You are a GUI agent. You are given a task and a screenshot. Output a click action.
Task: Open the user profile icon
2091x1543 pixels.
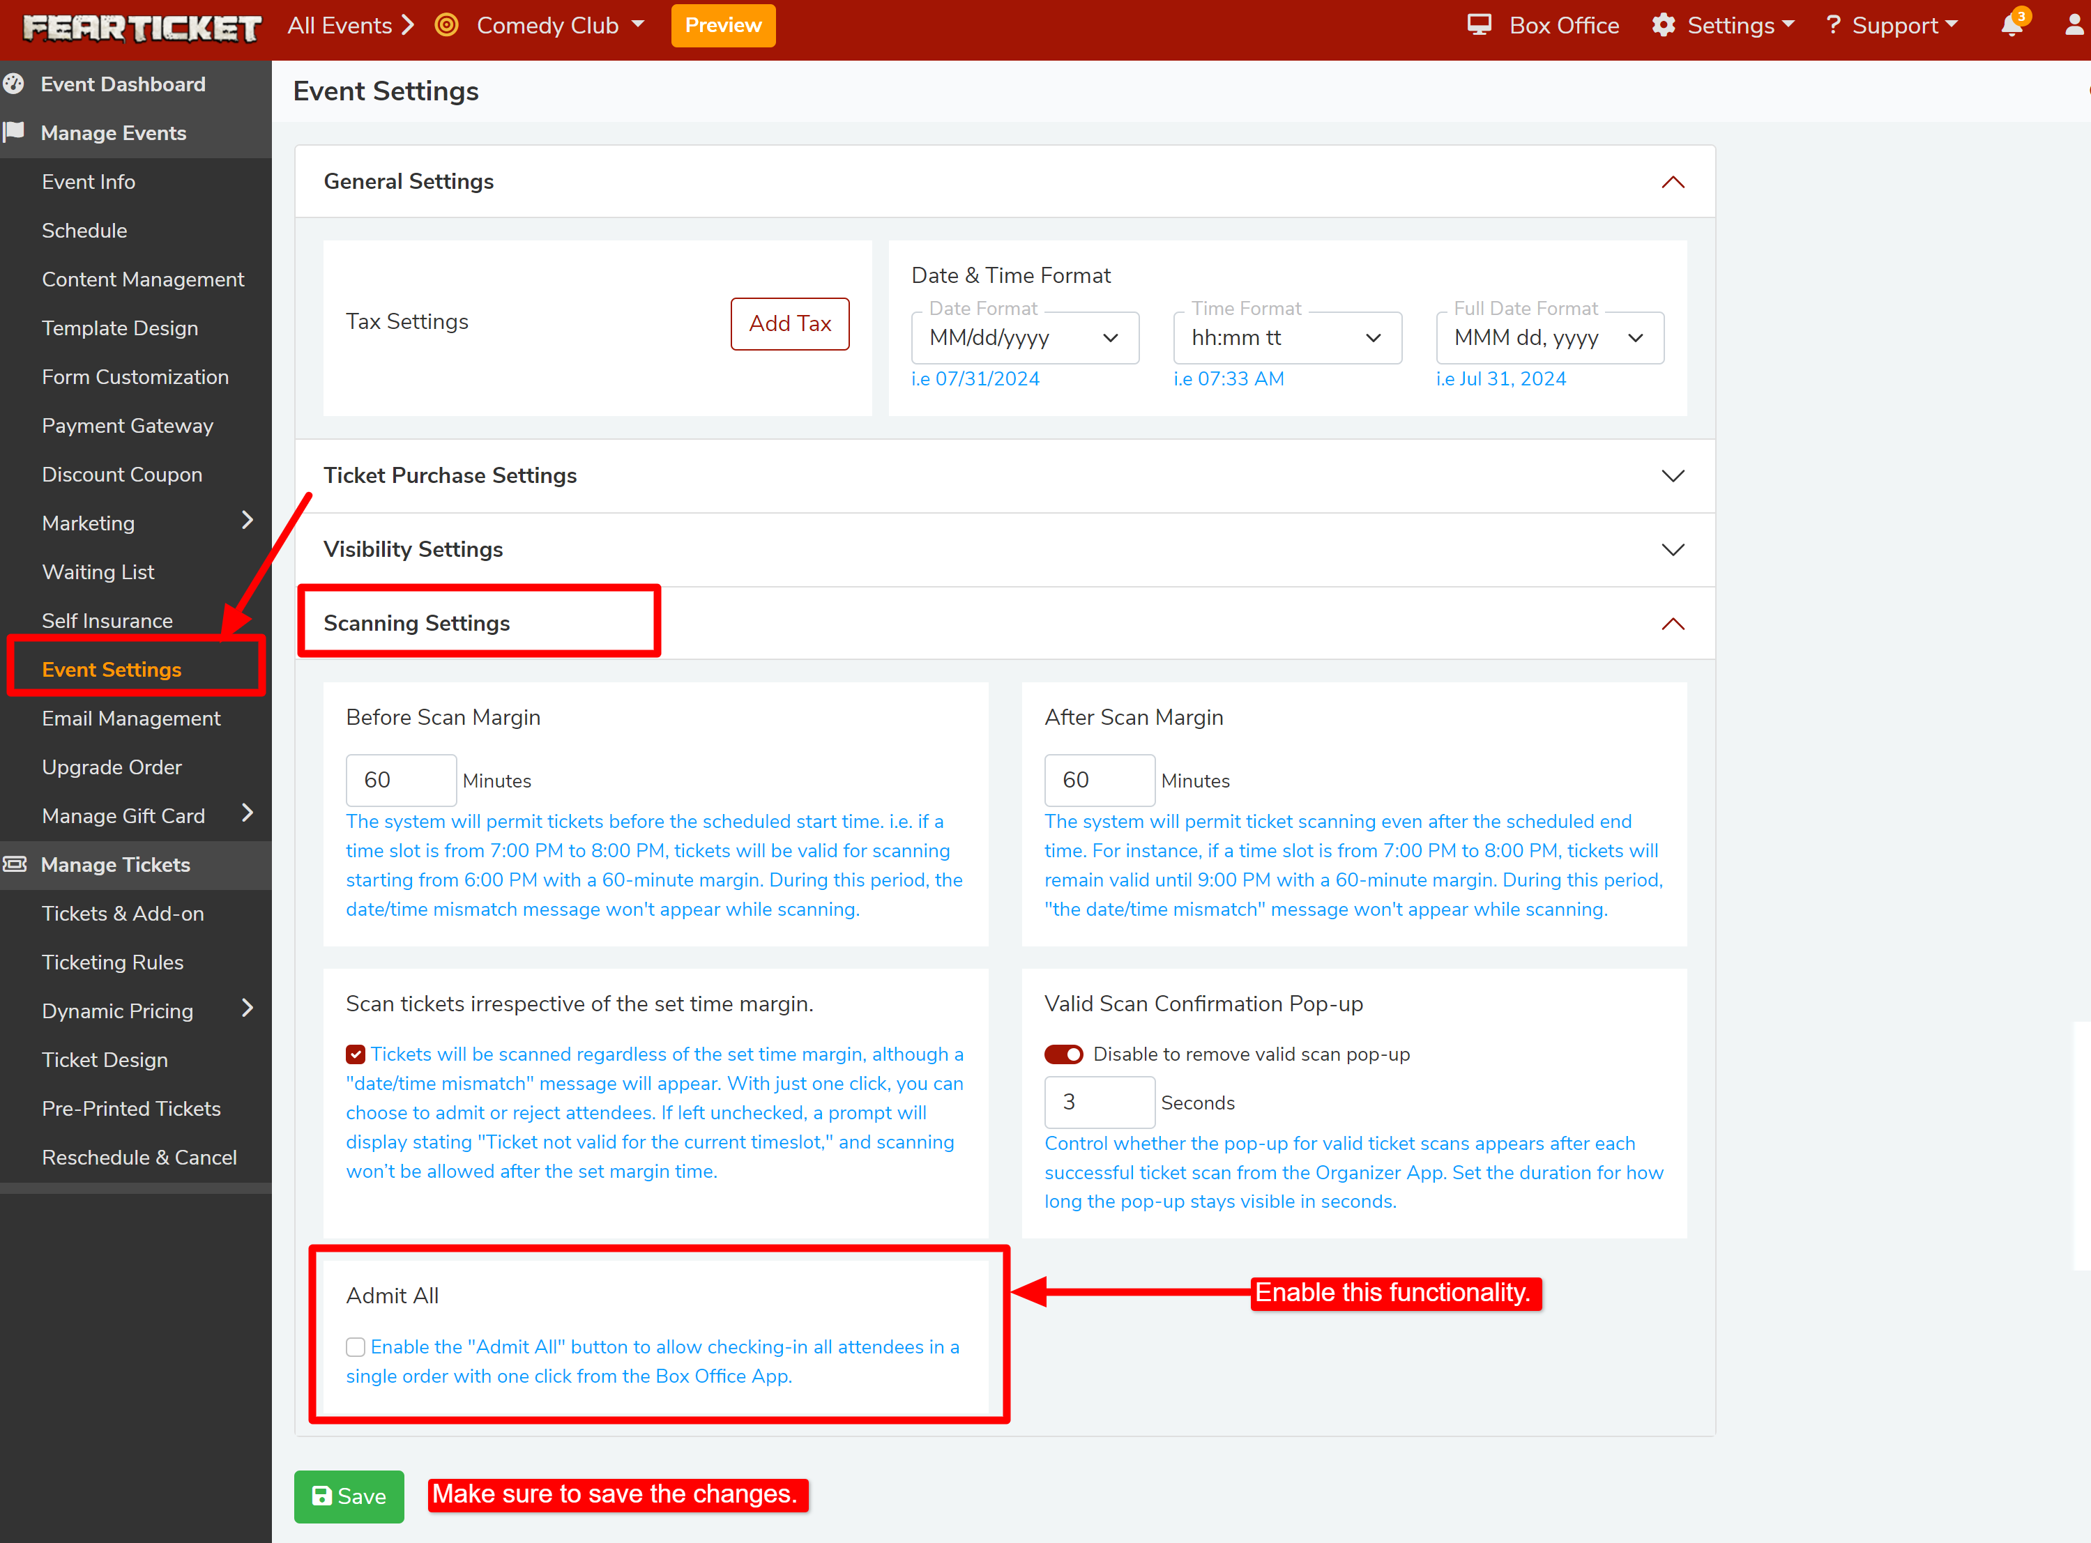(2074, 26)
